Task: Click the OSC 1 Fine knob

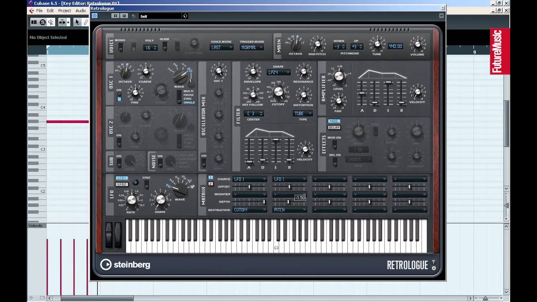Action: [x=135, y=92]
